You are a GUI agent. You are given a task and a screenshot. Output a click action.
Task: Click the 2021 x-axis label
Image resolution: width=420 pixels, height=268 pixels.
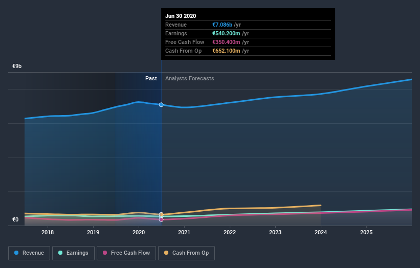point(184,232)
